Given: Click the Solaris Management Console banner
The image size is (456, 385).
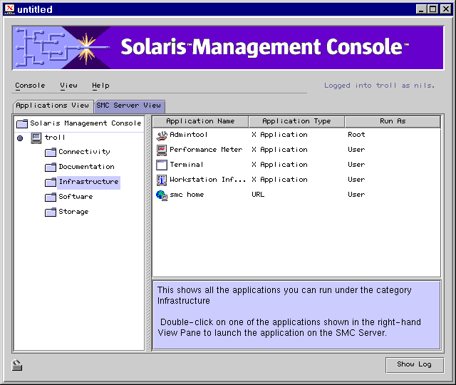Looking at the screenshot, I should [228, 48].
